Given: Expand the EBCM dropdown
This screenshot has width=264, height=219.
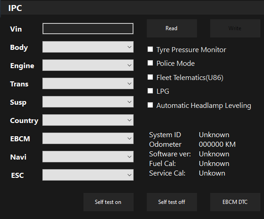Looking at the screenshot, I should click(x=88, y=138).
